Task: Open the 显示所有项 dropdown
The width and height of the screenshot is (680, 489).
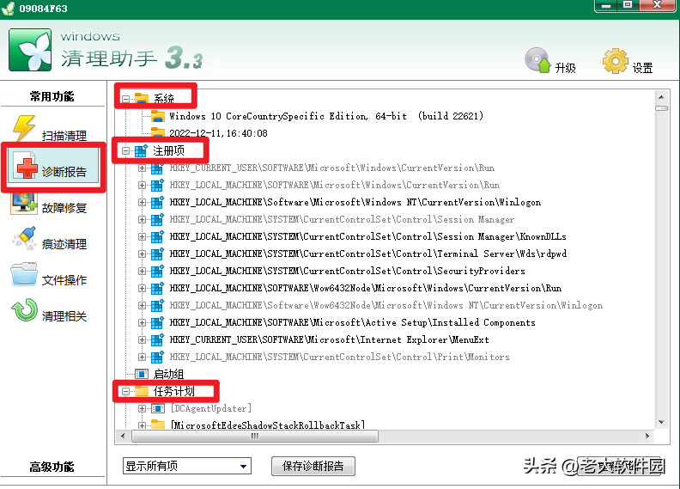Action: (x=187, y=466)
